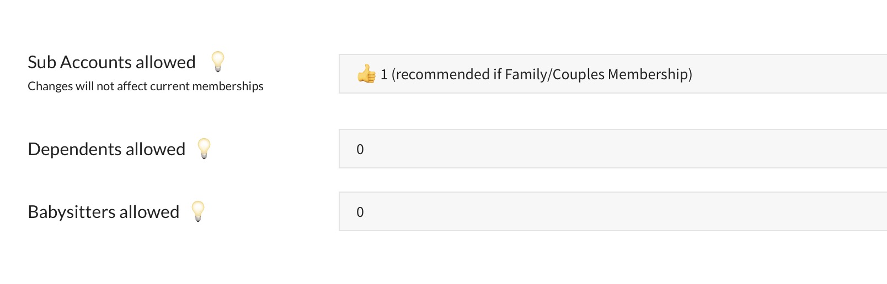The height and width of the screenshot is (284, 887).
Task: Open the Dependents allowed dropdown
Action: [x=612, y=149]
